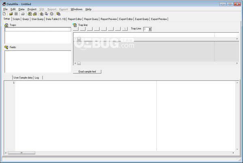This screenshot has height=163, width=243.
Task: Click the Print toolbar icon
Action: pyautogui.click(x=23, y=14)
